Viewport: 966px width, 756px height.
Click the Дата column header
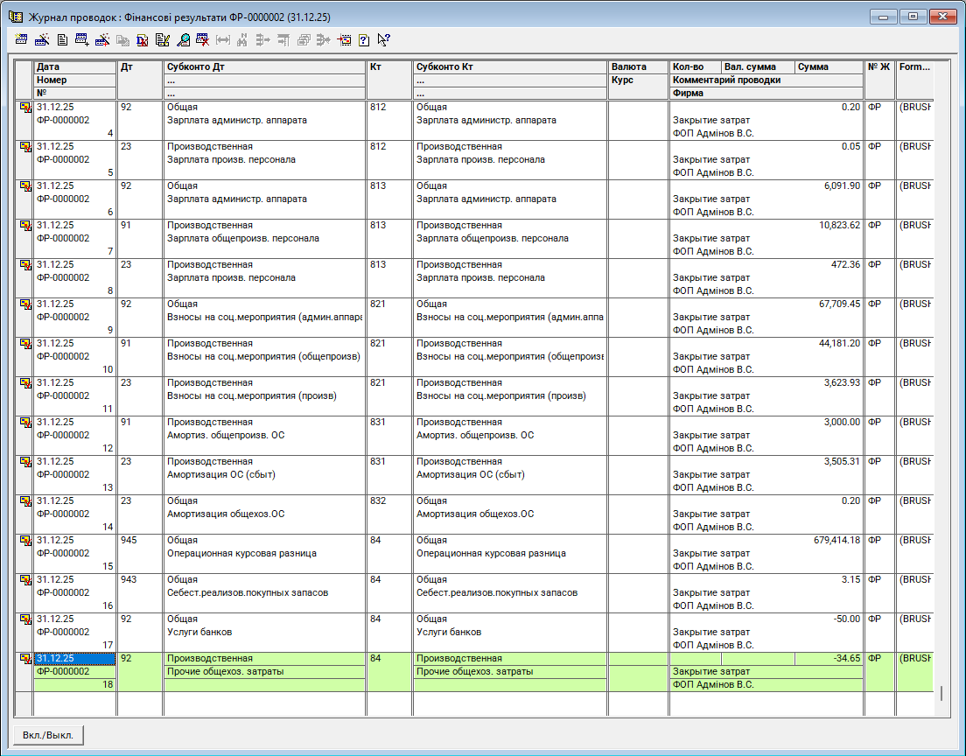[x=74, y=67]
